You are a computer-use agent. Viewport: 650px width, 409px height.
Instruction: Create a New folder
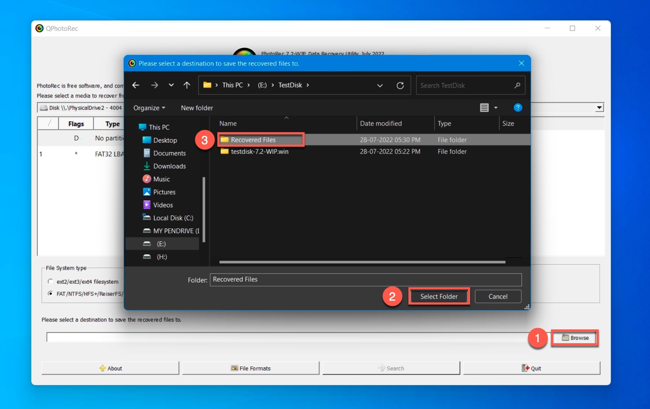pyautogui.click(x=197, y=108)
